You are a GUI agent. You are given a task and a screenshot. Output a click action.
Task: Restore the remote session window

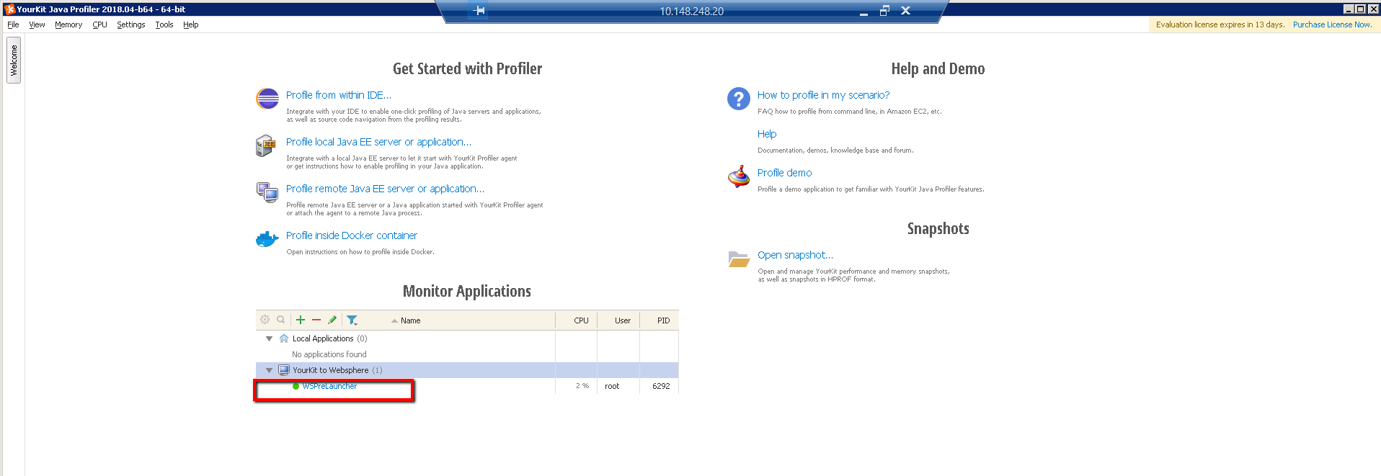[x=884, y=11]
